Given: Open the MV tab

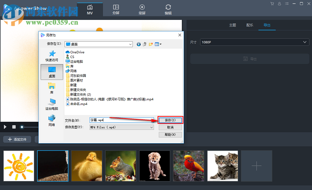Looking at the screenshot, I should (x=90, y=9).
